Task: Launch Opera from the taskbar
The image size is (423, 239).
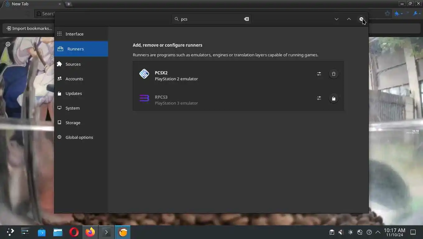Action: coord(74,232)
